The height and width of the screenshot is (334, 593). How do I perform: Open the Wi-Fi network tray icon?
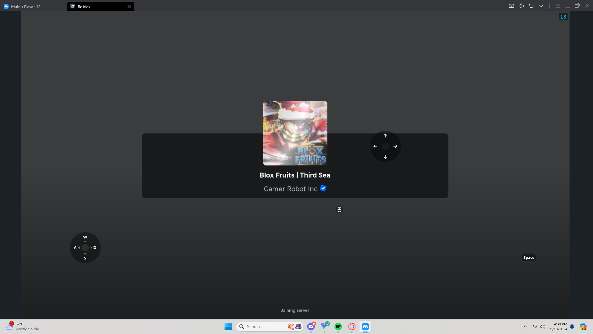(x=535, y=327)
